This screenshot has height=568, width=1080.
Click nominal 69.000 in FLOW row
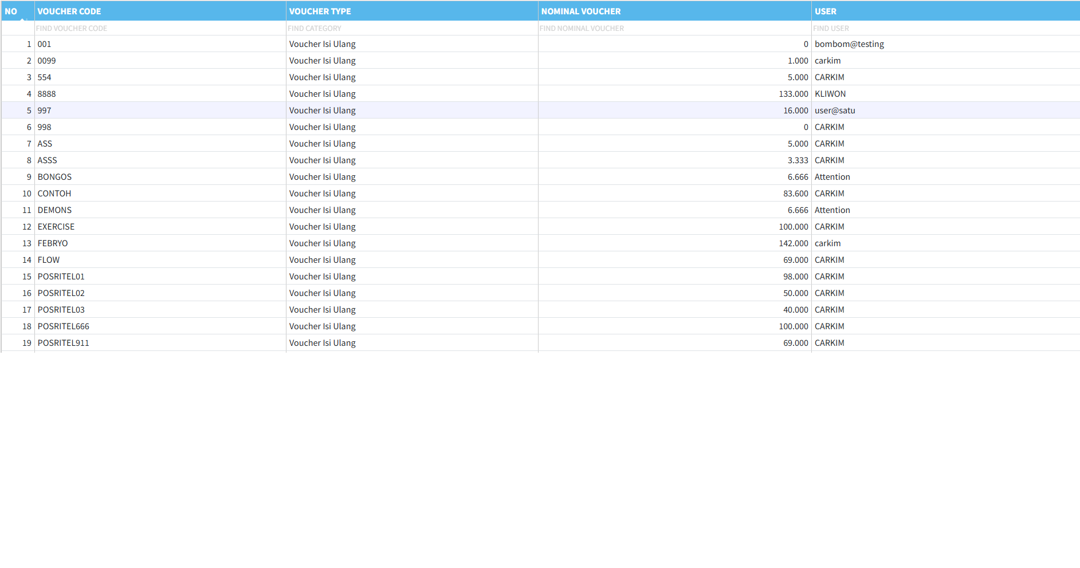pos(796,260)
